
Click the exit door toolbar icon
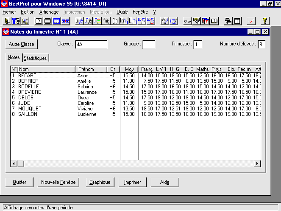pos(7,21)
